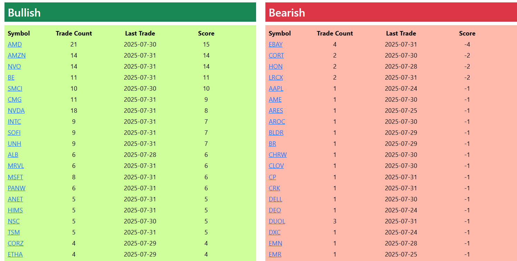
Task: Select the SMCI symbol link
Action: (x=15, y=89)
